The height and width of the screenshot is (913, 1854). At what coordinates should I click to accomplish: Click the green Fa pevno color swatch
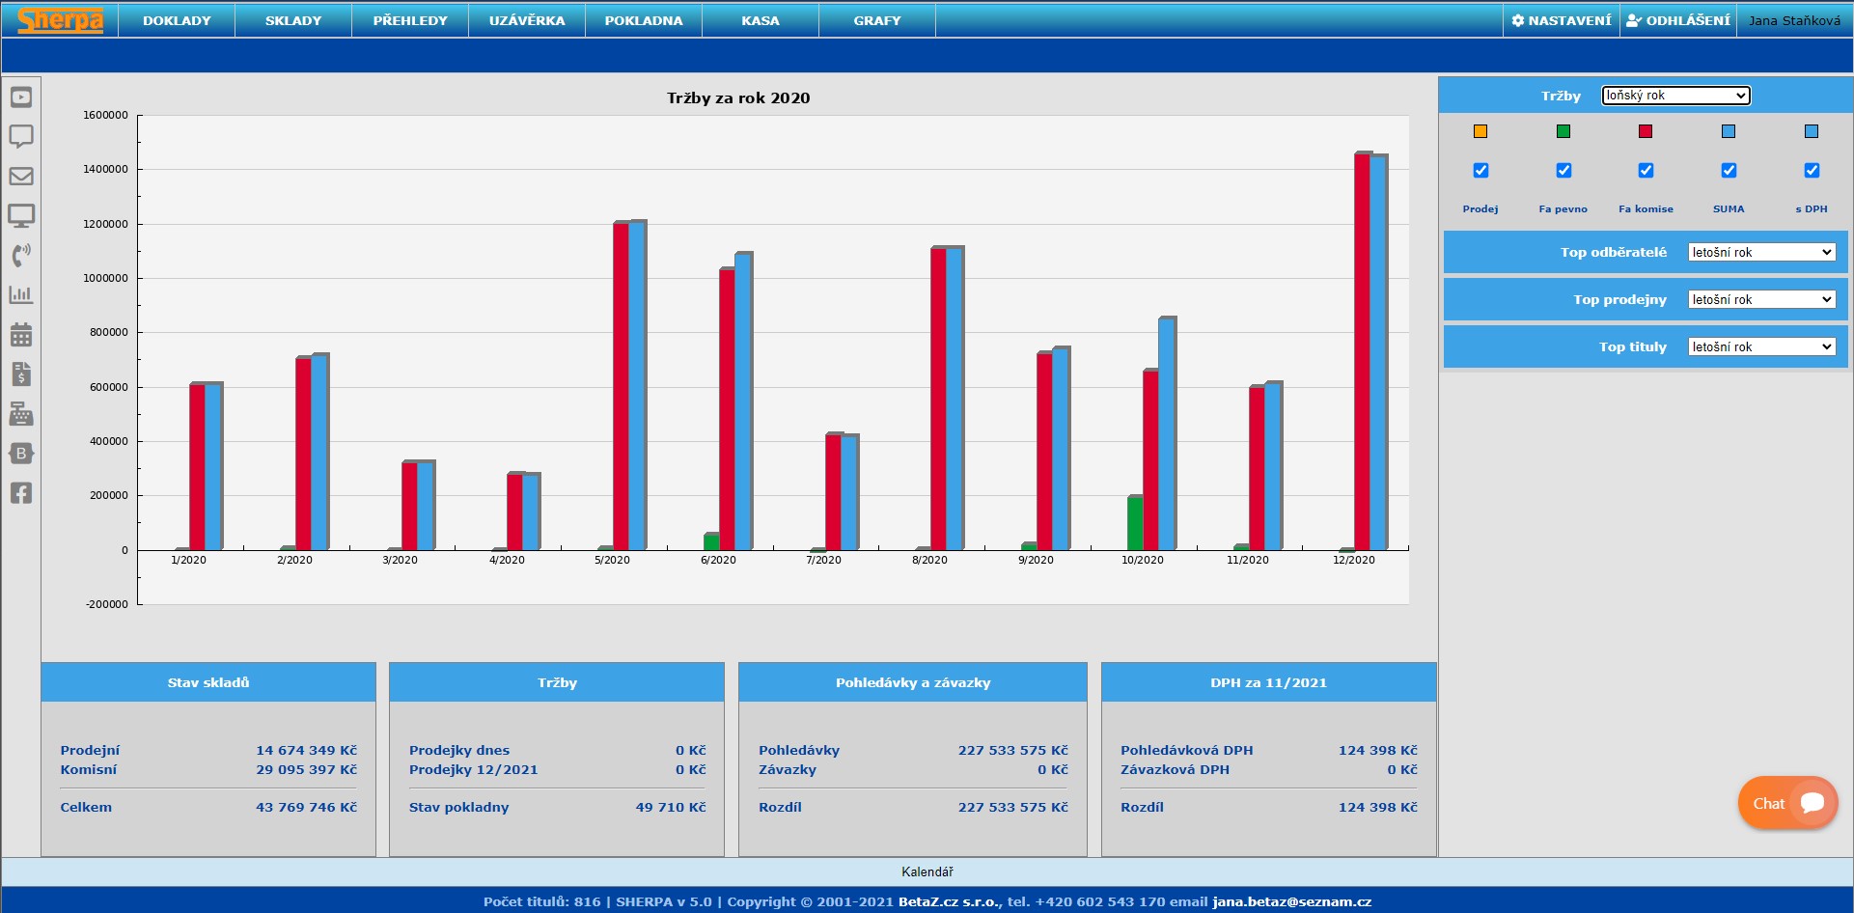[1563, 131]
